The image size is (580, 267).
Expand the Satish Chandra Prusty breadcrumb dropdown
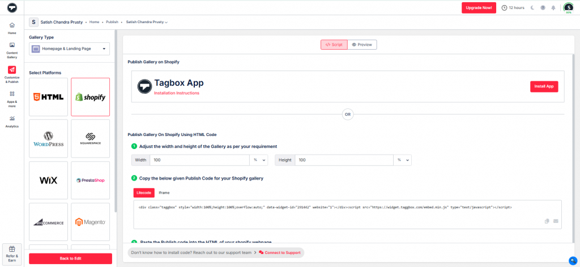[147, 22]
